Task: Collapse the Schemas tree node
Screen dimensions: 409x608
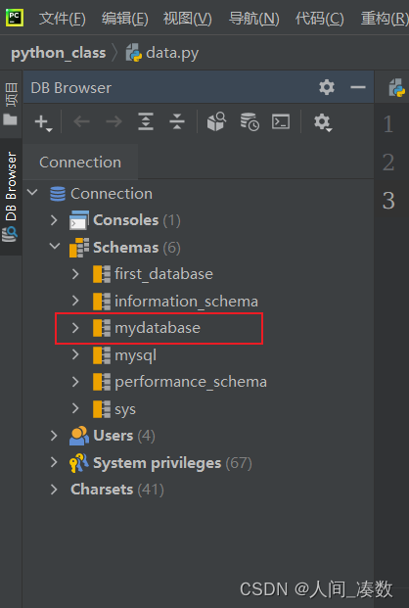Action: point(55,246)
